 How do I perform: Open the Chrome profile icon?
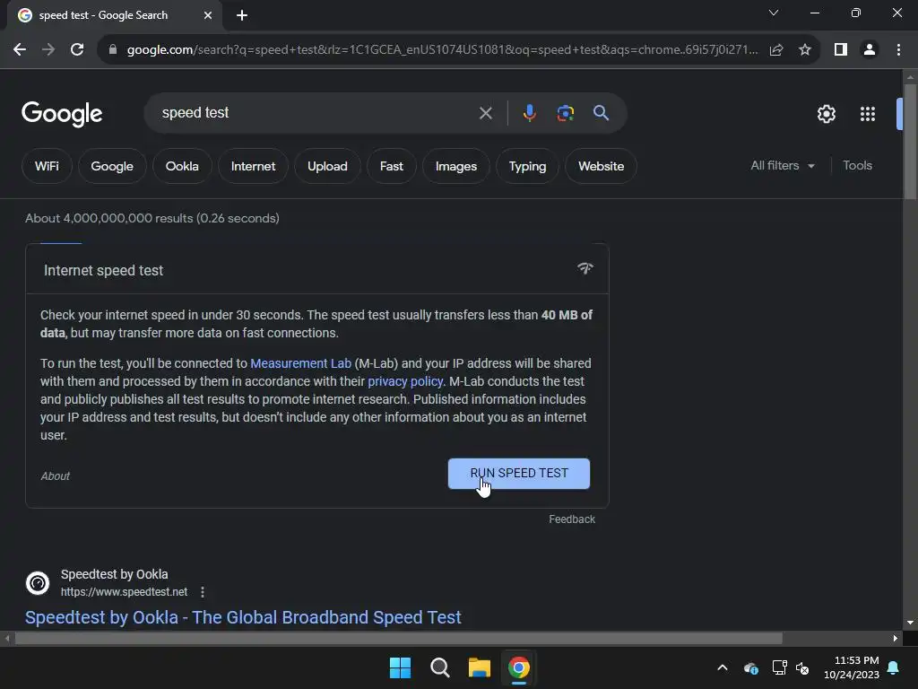coord(870,50)
